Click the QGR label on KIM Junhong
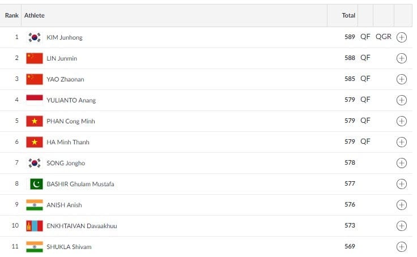The width and height of the screenshot is (417, 257). 383,37
